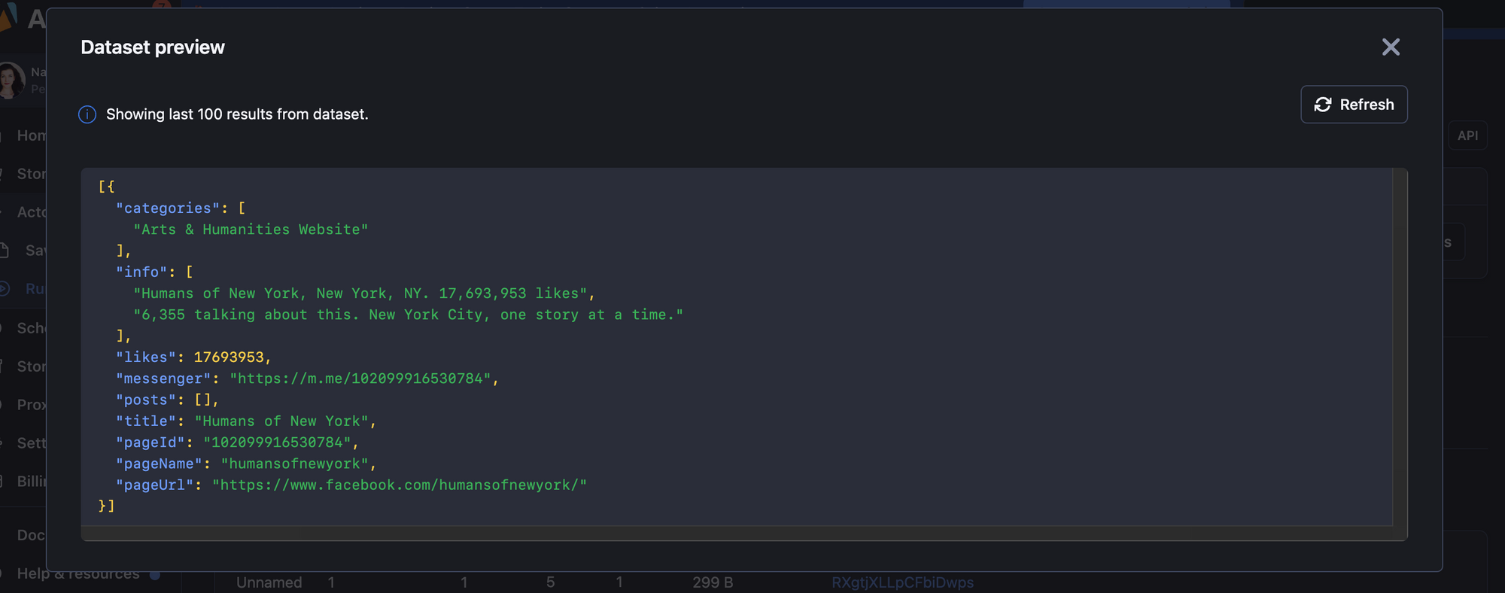
Task: Click the "Humans of New York, New York, NY" info line
Action: 360,293
